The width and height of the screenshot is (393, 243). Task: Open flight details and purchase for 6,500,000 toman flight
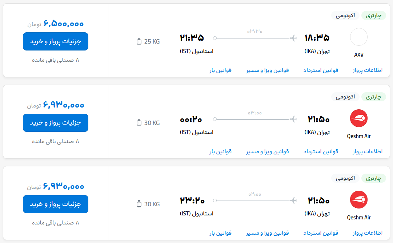coord(56,41)
